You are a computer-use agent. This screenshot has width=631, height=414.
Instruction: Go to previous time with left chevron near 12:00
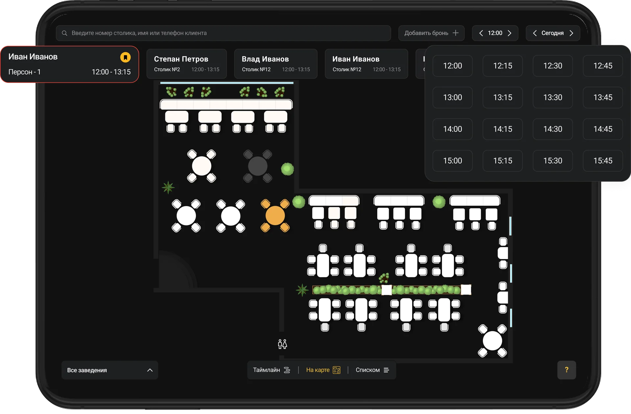pos(481,33)
